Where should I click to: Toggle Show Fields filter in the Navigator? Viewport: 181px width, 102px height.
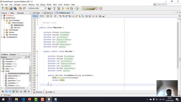click(6, 91)
